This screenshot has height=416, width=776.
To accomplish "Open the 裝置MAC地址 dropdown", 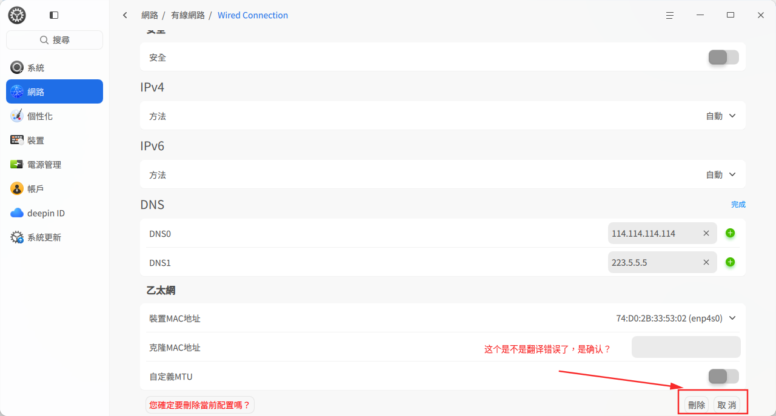I will point(676,318).
